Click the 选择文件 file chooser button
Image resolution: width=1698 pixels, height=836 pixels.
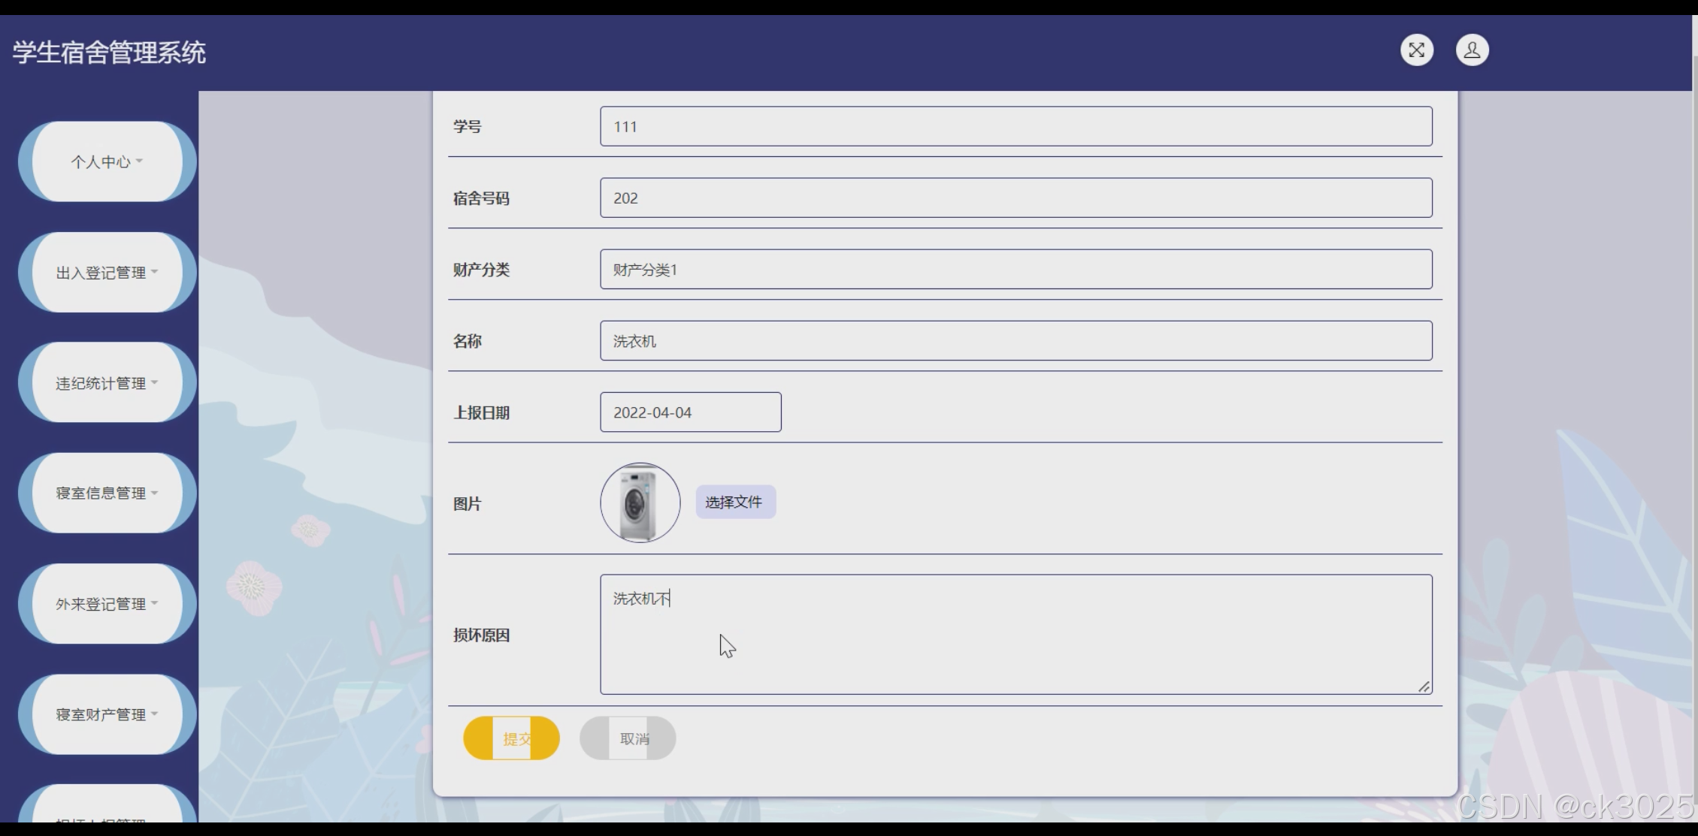(x=734, y=503)
